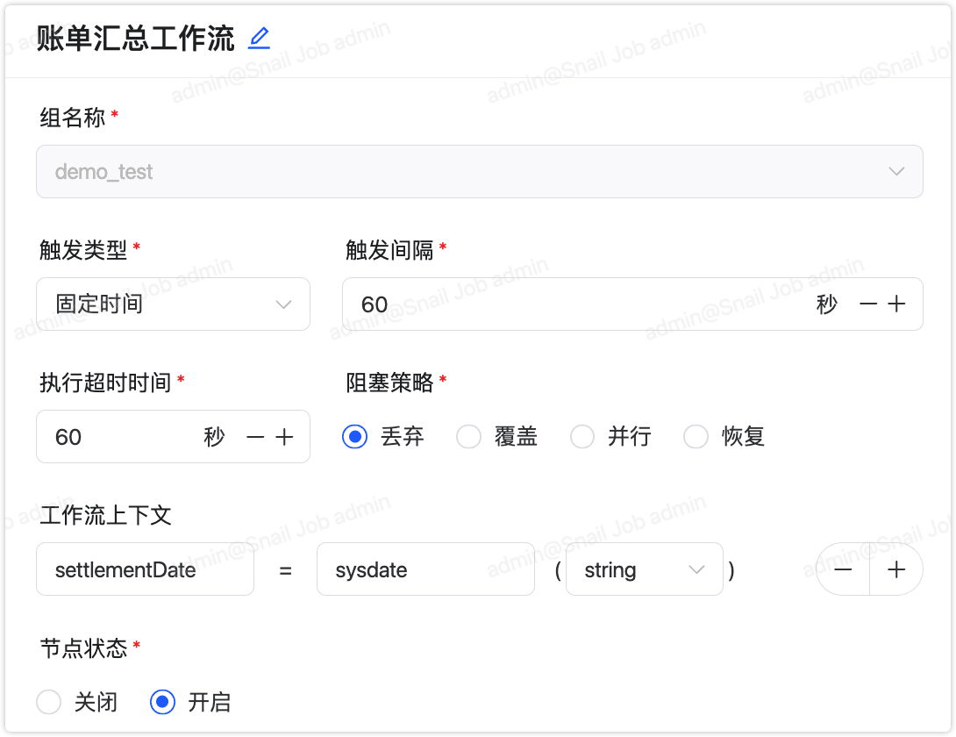Choose 并行 blocking strategy
Viewport: 956px width, 737px height.
582,437
